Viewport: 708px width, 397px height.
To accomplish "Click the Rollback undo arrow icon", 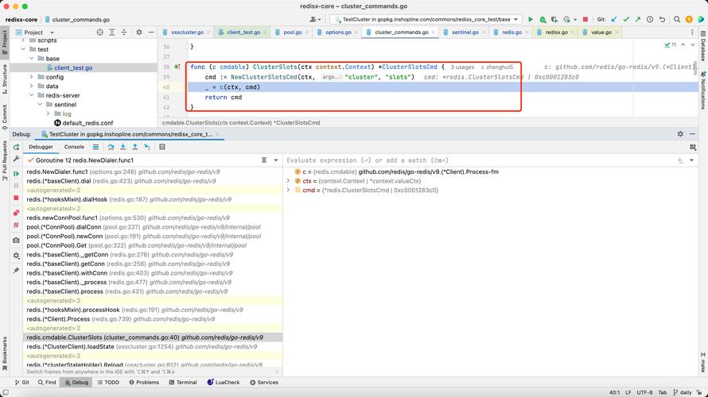I will point(662,19).
